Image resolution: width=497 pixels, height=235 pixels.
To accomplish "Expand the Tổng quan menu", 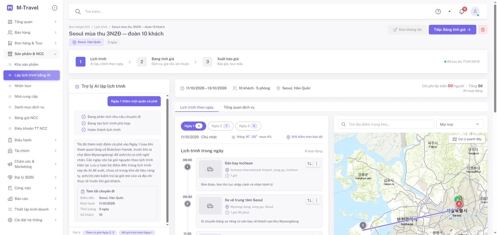I will click(32, 22).
